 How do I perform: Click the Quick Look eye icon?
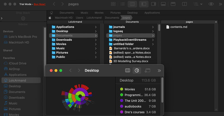click(211, 4)
